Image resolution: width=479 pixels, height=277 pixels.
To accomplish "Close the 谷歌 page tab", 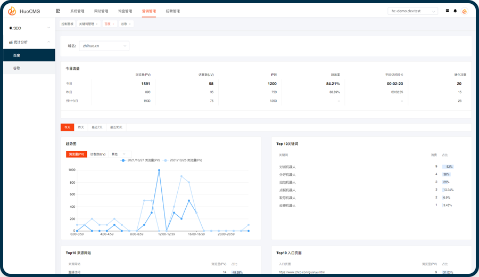I will (x=130, y=24).
